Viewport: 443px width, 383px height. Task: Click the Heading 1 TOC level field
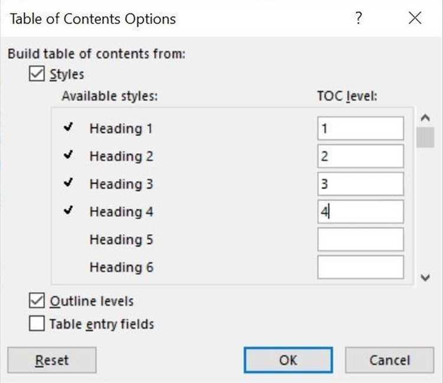click(360, 128)
